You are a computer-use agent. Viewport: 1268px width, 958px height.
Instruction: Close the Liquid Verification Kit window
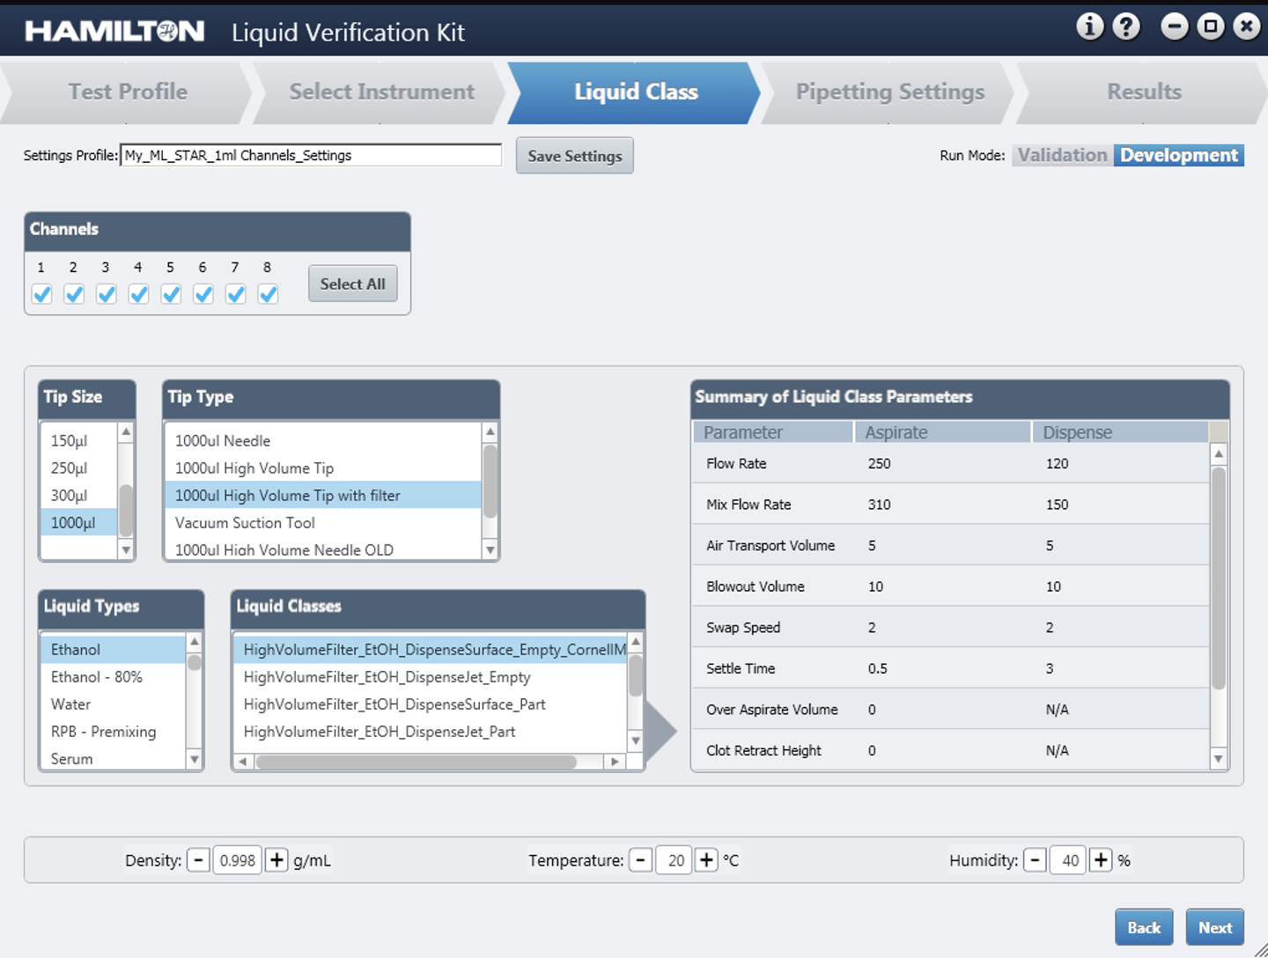(x=1247, y=26)
